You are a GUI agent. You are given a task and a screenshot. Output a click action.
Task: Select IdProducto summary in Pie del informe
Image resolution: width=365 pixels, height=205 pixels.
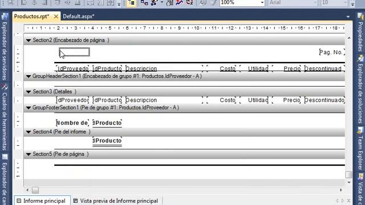[x=107, y=141]
